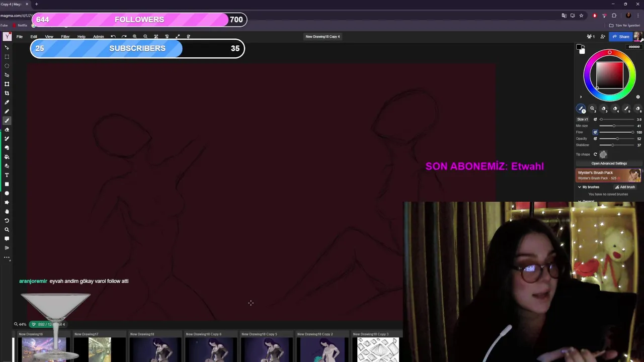Open the connected users list
Viewport: 644px width, 362px height.
(x=591, y=37)
